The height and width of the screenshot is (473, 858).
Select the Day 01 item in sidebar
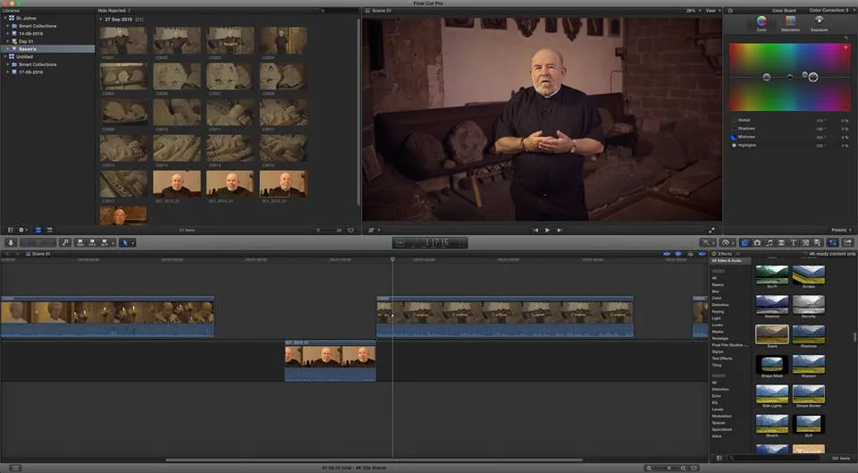click(x=26, y=41)
